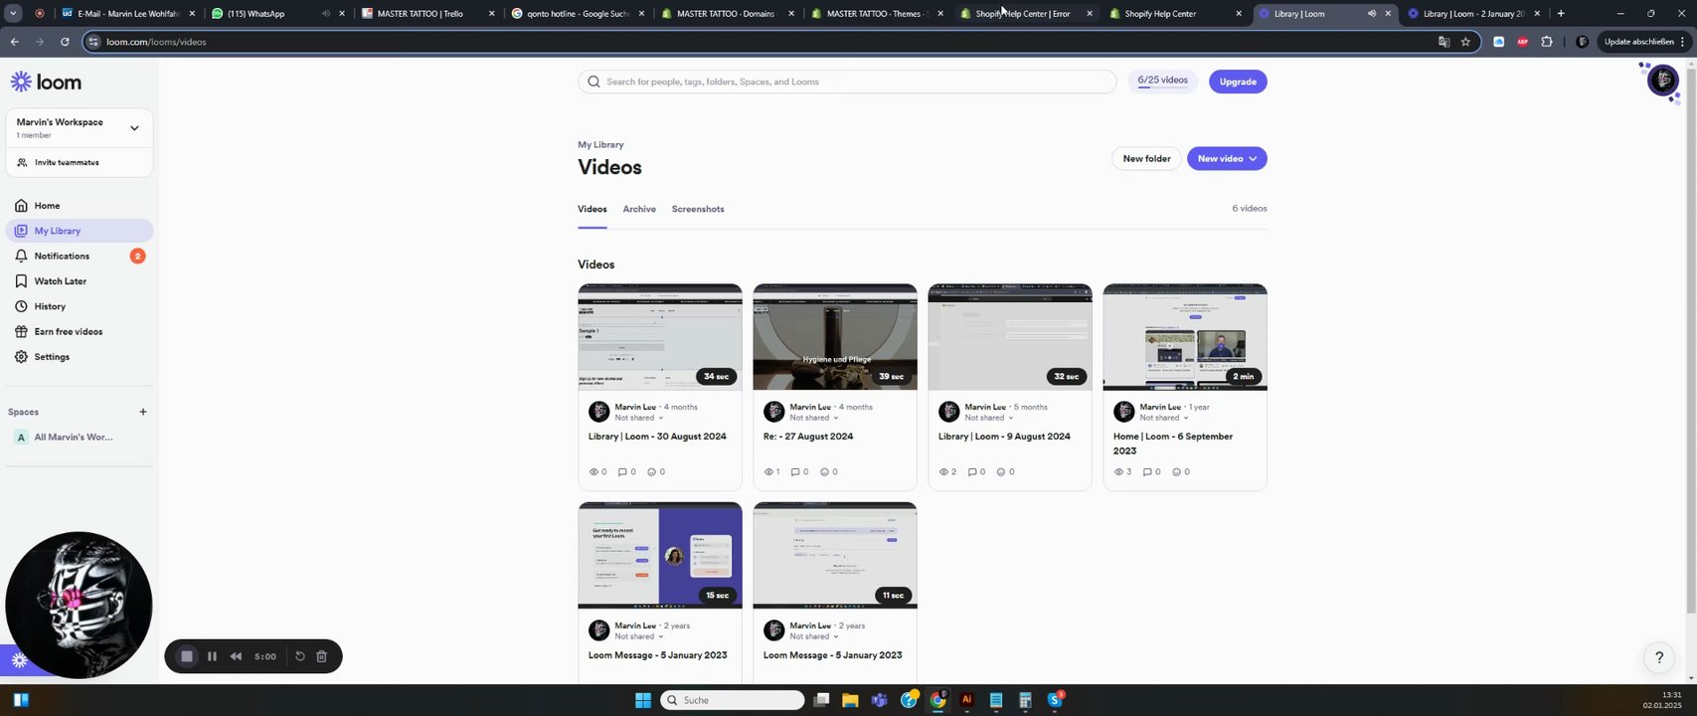Viewport: 1697px width, 716px height.
Task: Go to Home in the sidebar
Action: point(80,206)
